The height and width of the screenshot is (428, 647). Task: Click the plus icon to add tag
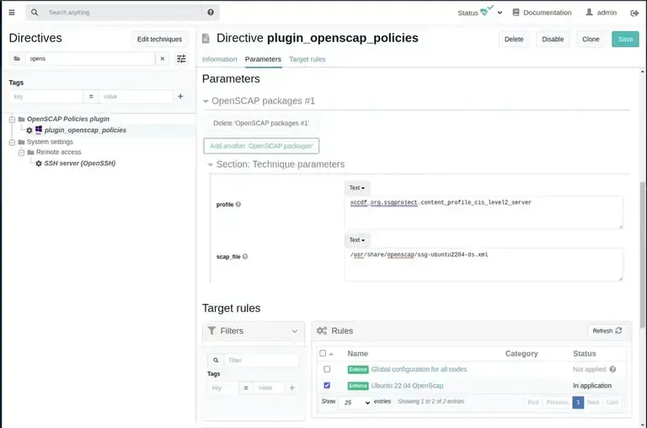(x=180, y=97)
